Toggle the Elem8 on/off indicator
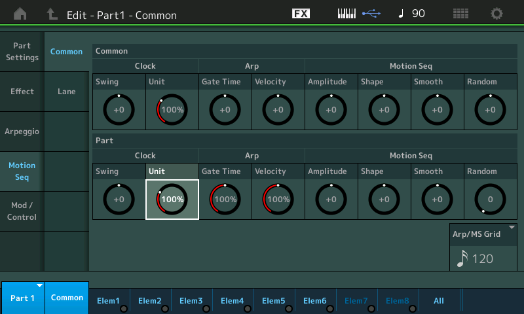This screenshot has width=524, height=314. 413,309
